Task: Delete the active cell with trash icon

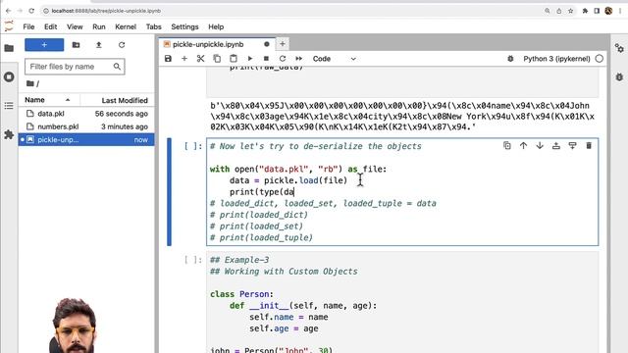Action: click(589, 146)
